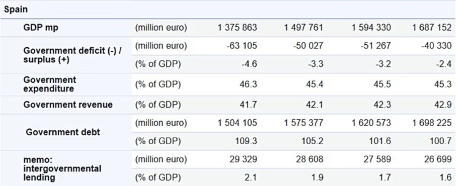456x186 pixels.
Task: Select the deficit value -63 105
Action: 243,46
